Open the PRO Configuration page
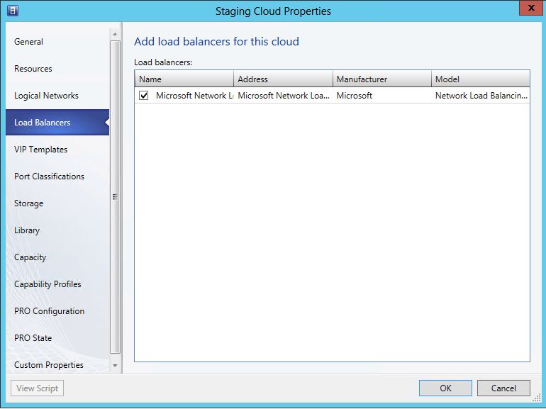546x409 pixels. click(49, 311)
